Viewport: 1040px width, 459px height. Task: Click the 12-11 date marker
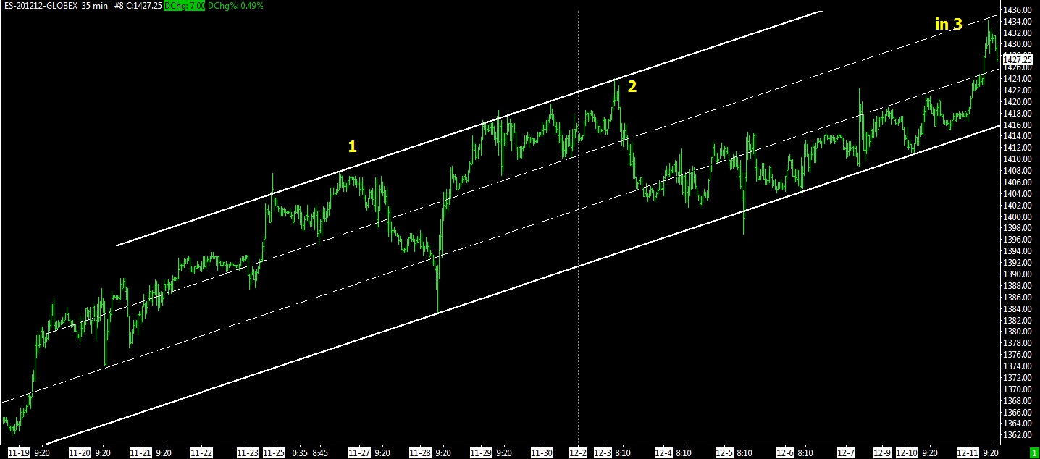pyautogui.click(x=967, y=452)
